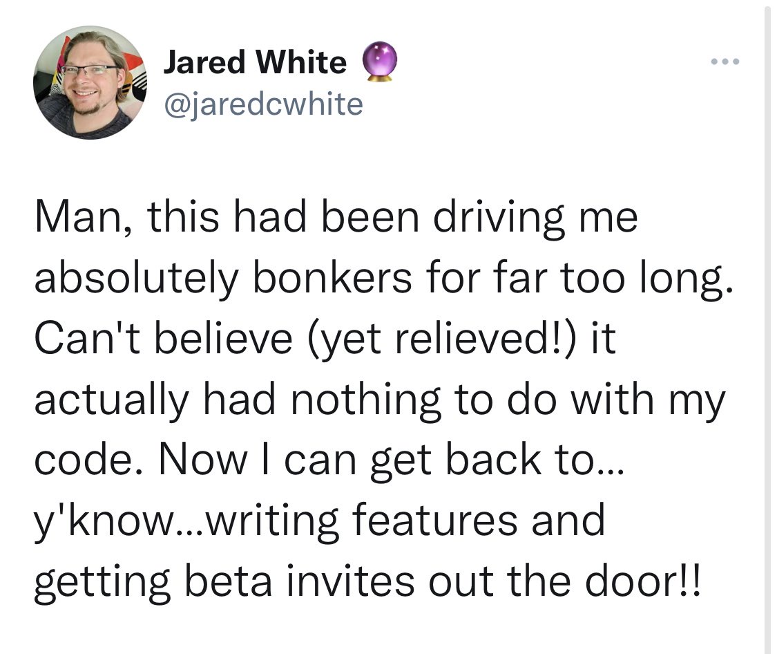Image resolution: width=777 pixels, height=654 pixels.
Task: Open Jared White's profile picture
Action: coord(84,84)
